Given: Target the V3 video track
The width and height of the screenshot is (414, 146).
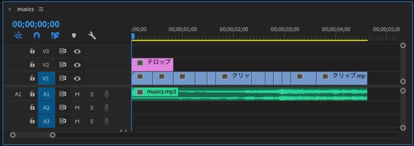Looking at the screenshot, I should (46, 51).
